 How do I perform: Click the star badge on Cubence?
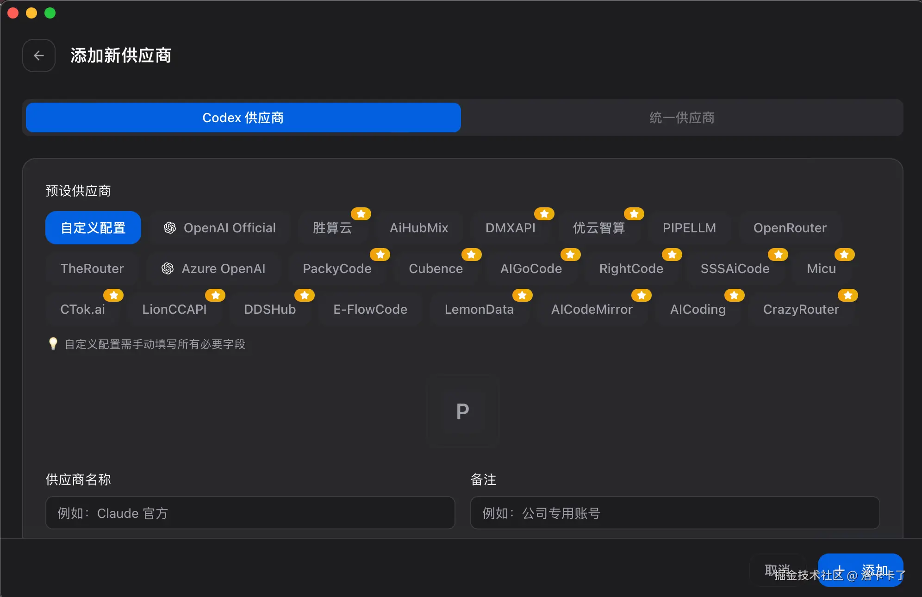472,255
